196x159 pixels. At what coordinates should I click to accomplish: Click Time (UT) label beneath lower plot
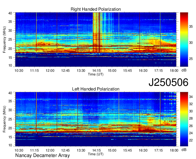click(96, 154)
